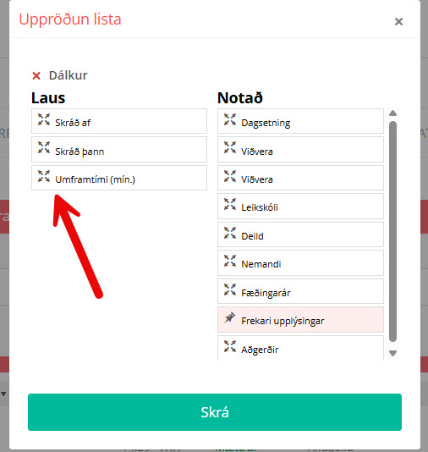Click the scroll down arrow in Notað list
The height and width of the screenshot is (452, 428).
pyautogui.click(x=392, y=353)
